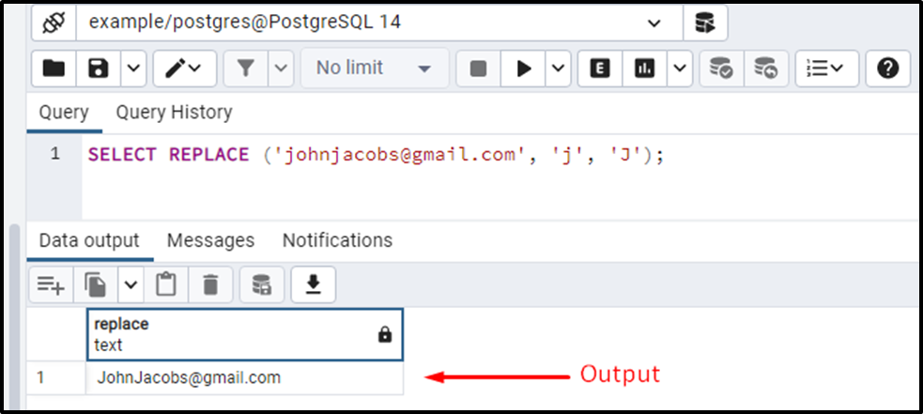The height and width of the screenshot is (414, 923).
Task: Expand the copy options dropdown arrow
Action: (131, 285)
